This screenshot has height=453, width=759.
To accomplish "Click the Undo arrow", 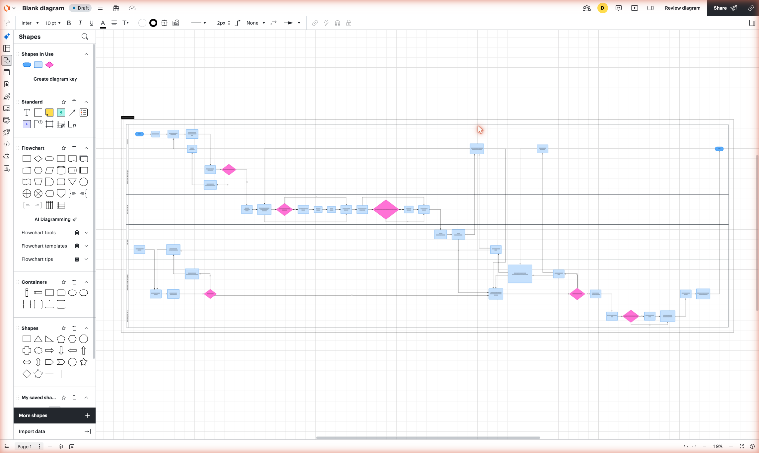I will [x=686, y=446].
